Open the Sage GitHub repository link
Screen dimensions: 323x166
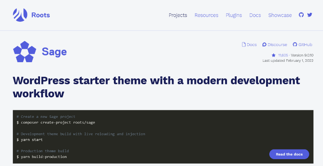pyautogui.click(x=302, y=44)
